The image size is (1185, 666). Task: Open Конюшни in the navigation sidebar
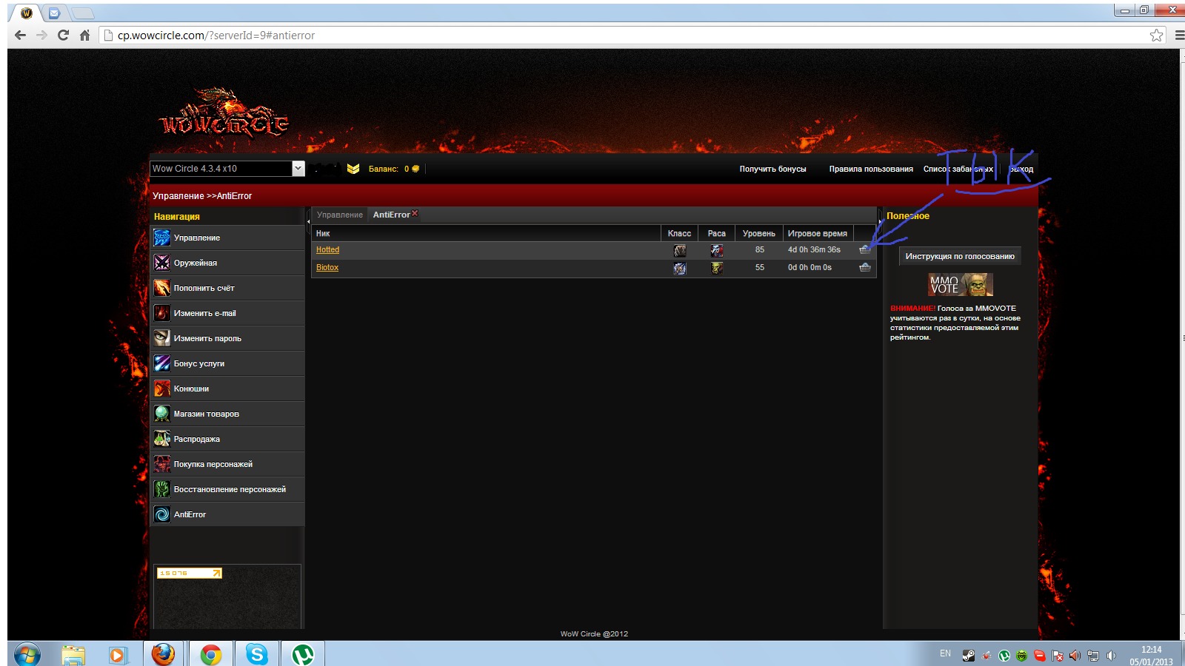[x=191, y=388]
